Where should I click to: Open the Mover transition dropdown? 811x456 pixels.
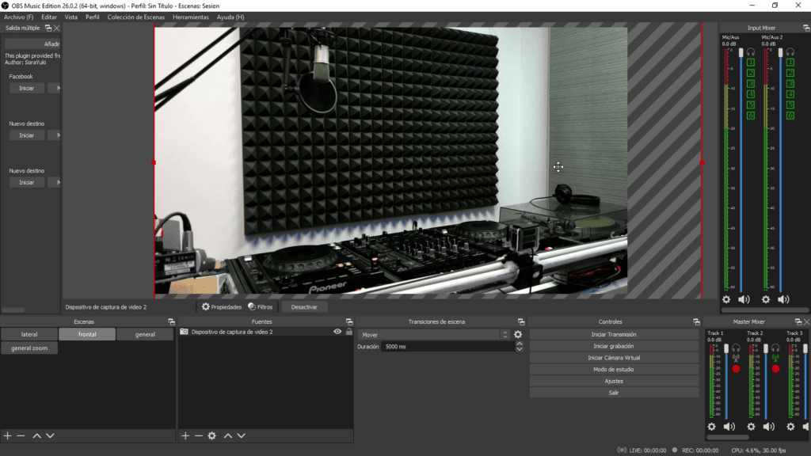[433, 334]
